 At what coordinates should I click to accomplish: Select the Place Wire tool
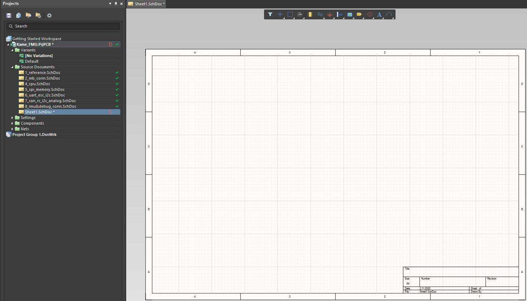point(320,14)
